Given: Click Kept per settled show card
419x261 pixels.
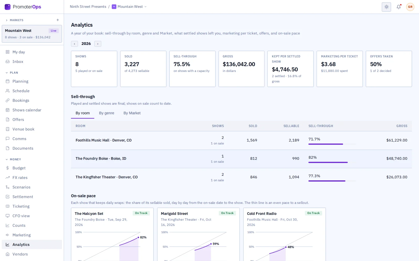Looking at the screenshot, I should [290, 69].
